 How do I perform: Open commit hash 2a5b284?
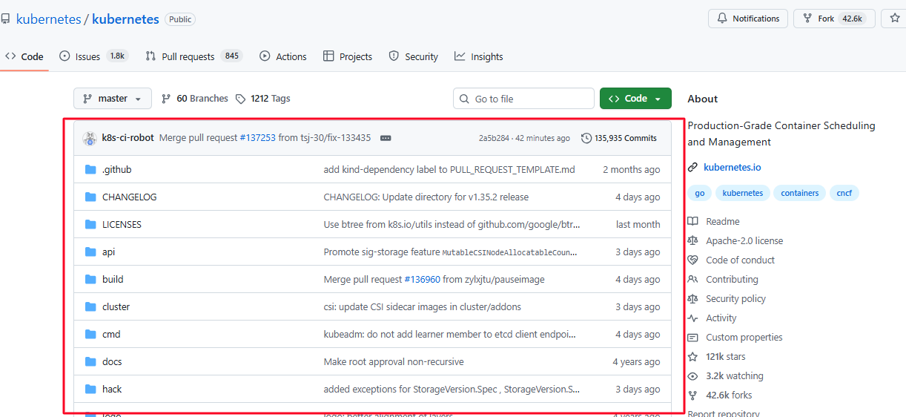coord(494,138)
